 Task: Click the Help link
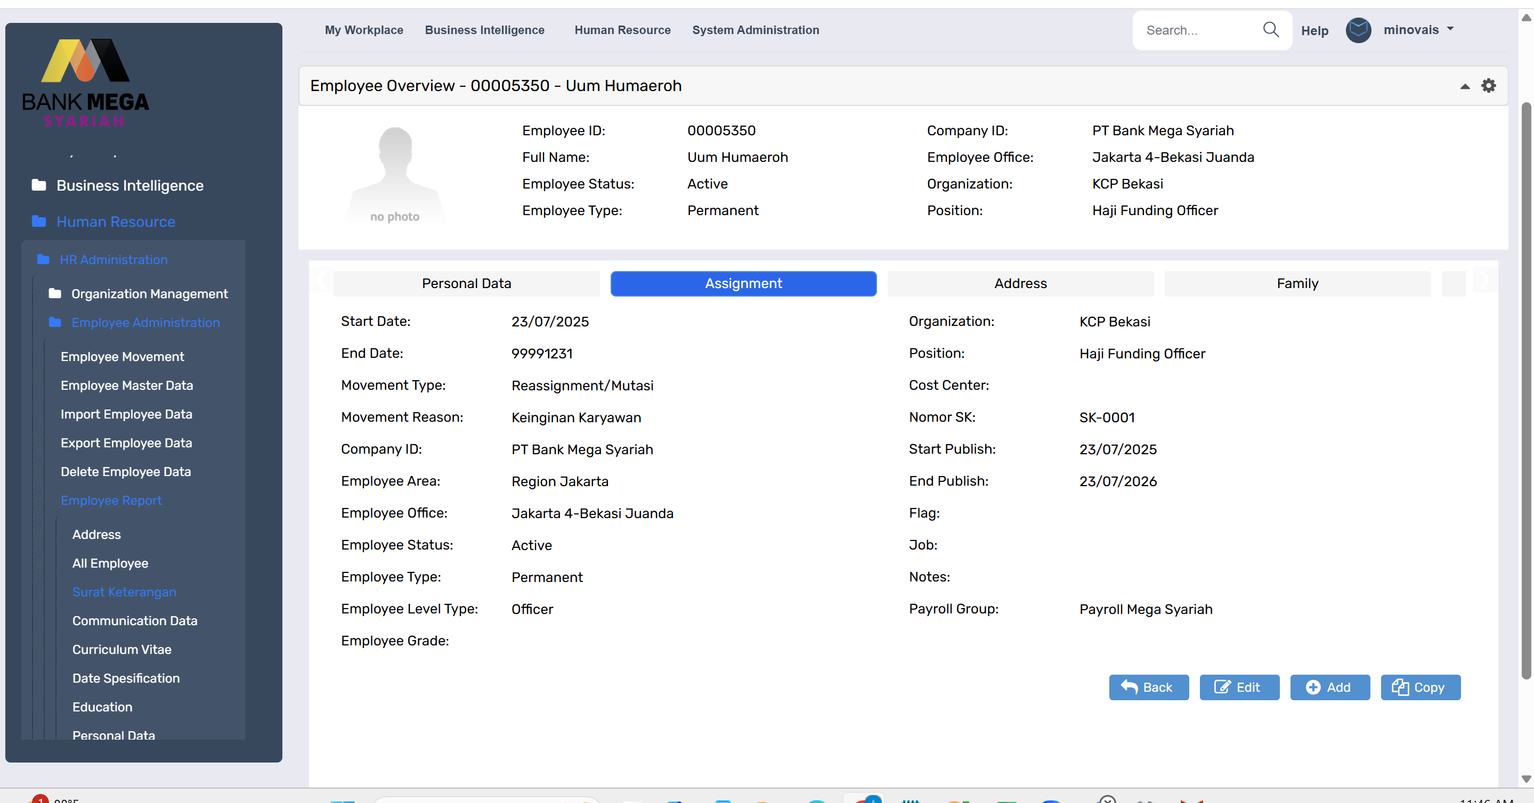point(1314,30)
